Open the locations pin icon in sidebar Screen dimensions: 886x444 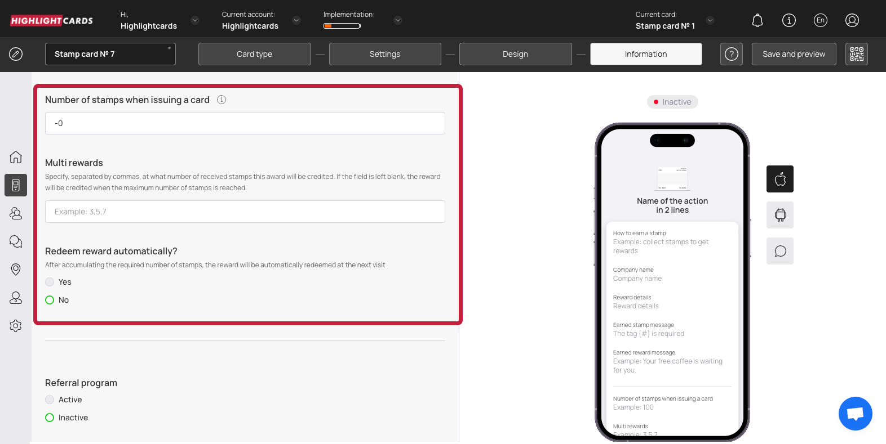coord(16,270)
